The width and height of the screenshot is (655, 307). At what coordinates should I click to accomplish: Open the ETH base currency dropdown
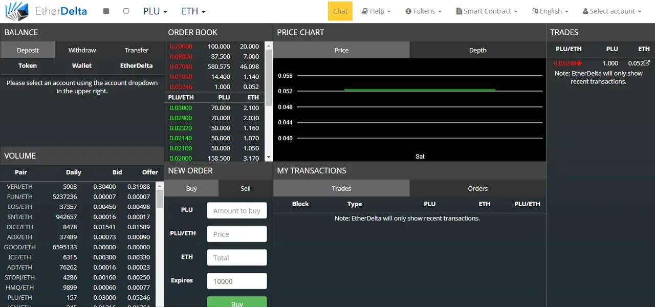(x=193, y=11)
